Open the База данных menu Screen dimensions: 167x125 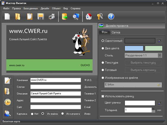coord(31,8)
